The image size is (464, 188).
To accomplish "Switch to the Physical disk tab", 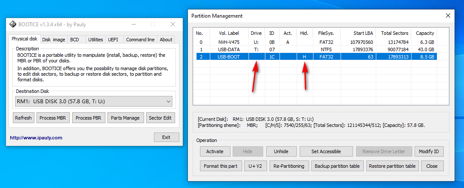I will pos(25,39).
